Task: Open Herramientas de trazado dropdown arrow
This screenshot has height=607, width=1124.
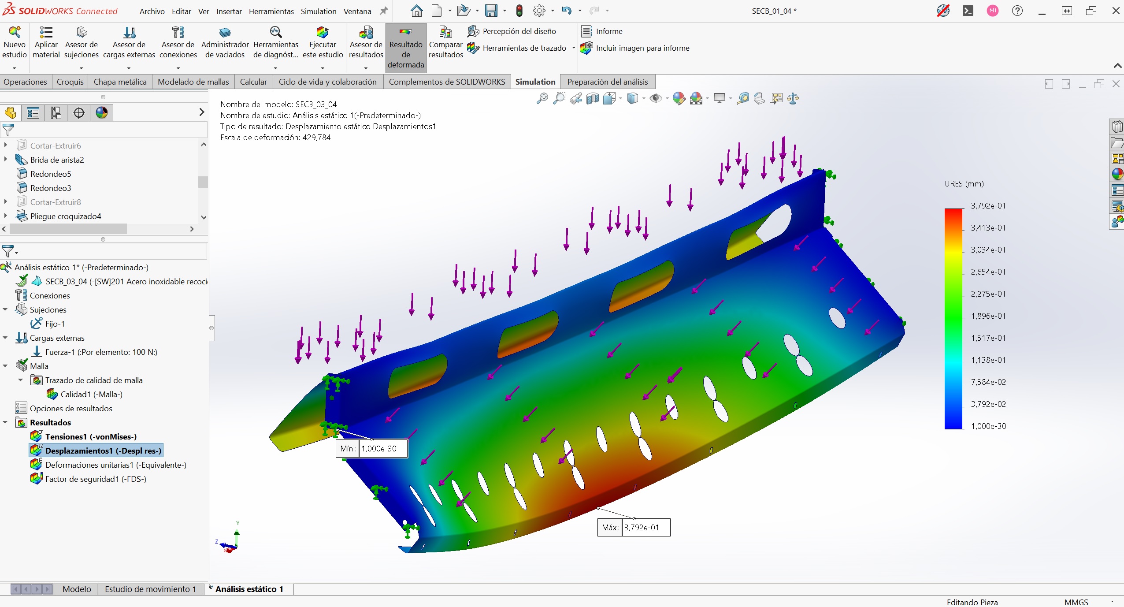Action: coord(574,48)
